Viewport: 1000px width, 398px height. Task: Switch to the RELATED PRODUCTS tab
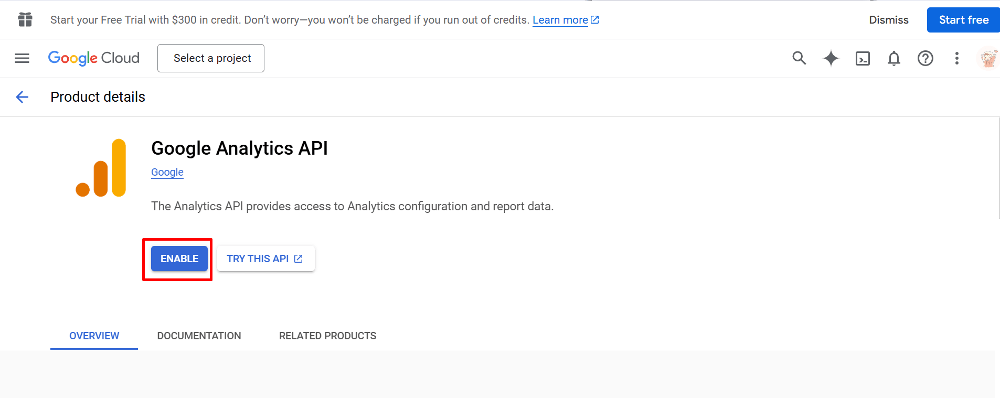point(328,336)
